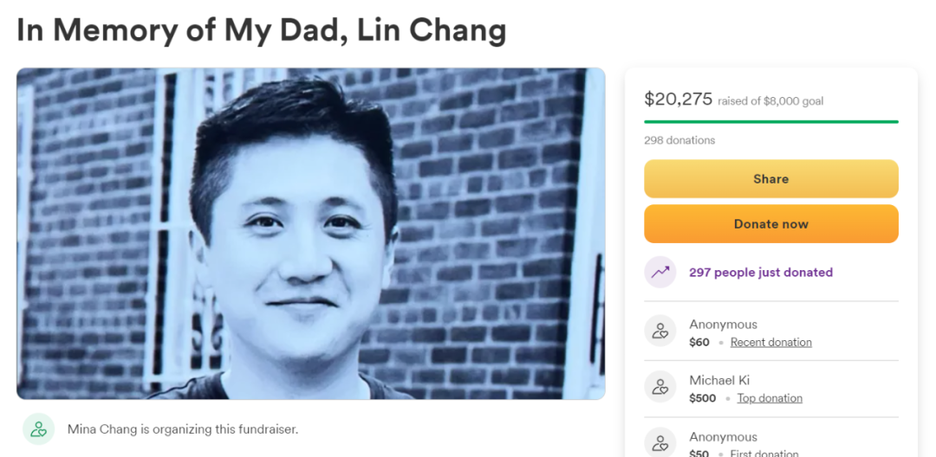The width and height of the screenshot is (936, 457).
Task: Open the Recent donation link
Action: coord(771,343)
